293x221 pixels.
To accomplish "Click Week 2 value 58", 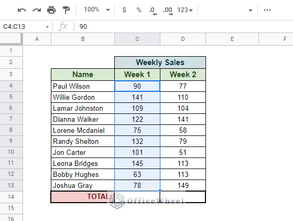I will pos(183,130).
